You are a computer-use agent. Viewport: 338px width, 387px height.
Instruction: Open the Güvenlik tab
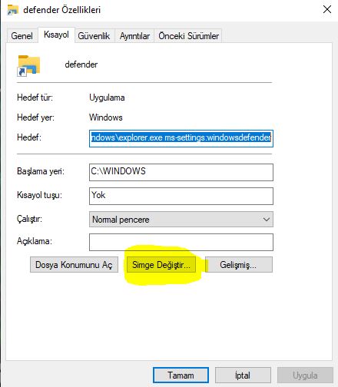(x=94, y=36)
